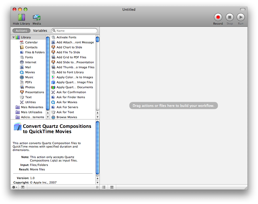Select Add Attach...ront Message action
The height and width of the screenshot is (204, 258).
point(73,42)
